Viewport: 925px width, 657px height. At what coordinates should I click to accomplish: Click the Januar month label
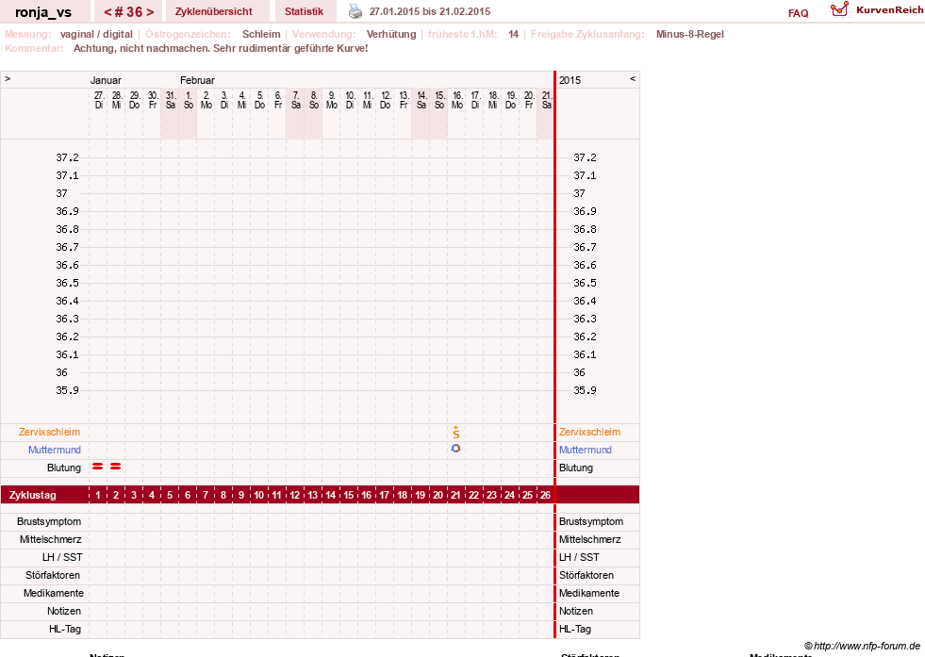106,80
